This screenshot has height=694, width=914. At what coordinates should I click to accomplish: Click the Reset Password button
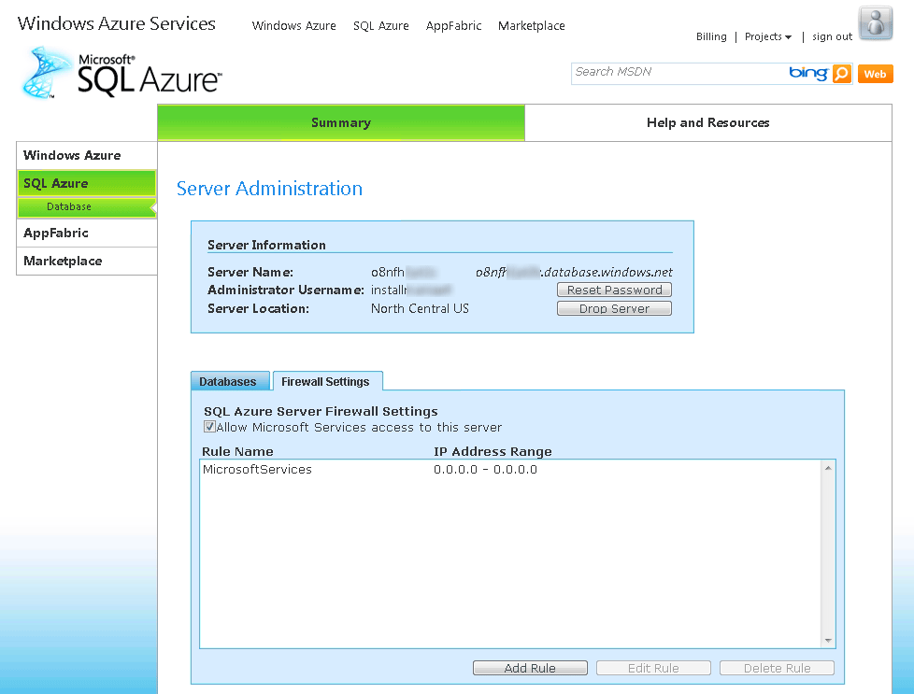[614, 290]
